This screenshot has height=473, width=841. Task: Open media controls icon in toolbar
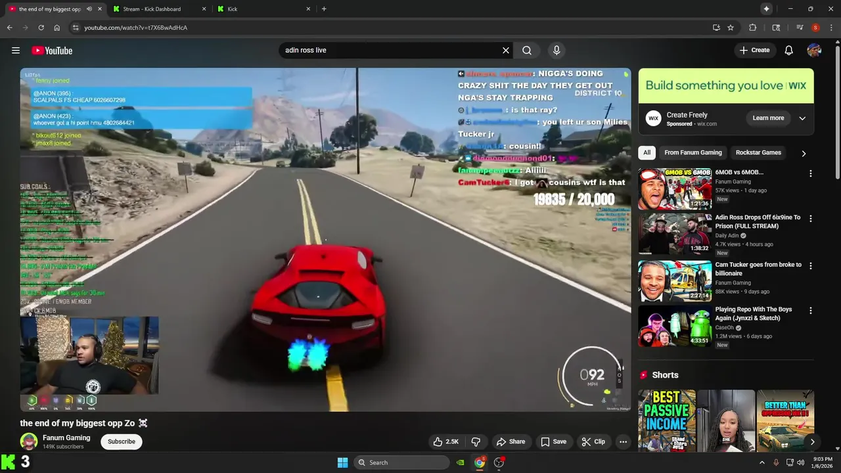point(800,28)
